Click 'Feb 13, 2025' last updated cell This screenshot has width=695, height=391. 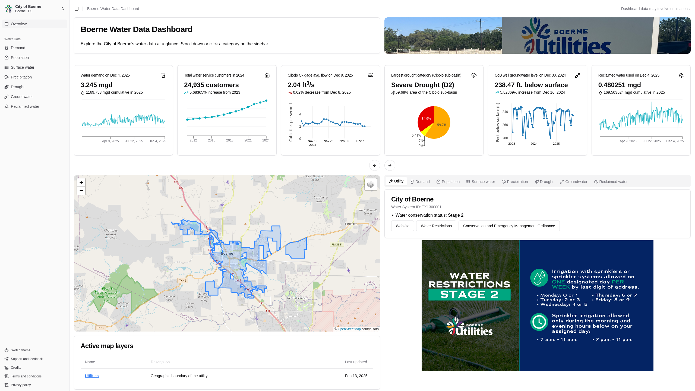356,376
